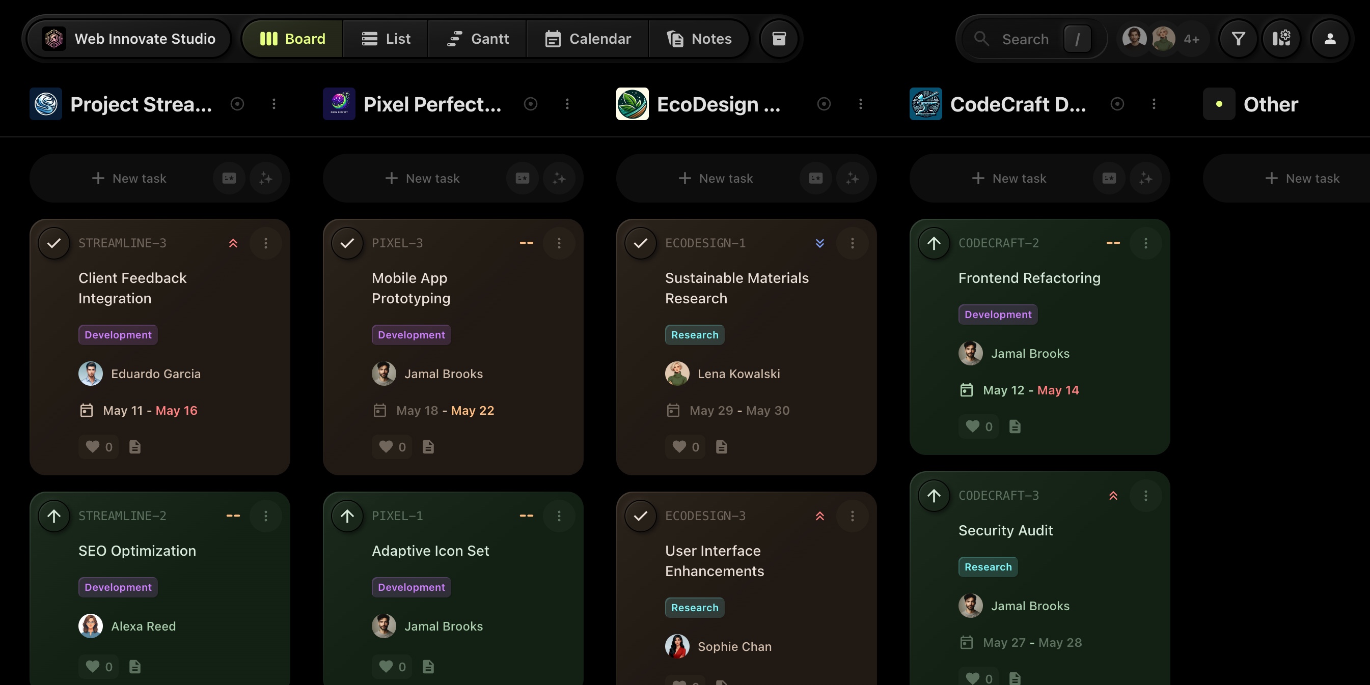
Task: Open the notes document icon on Client Feedback Integration
Action: click(x=135, y=447)
